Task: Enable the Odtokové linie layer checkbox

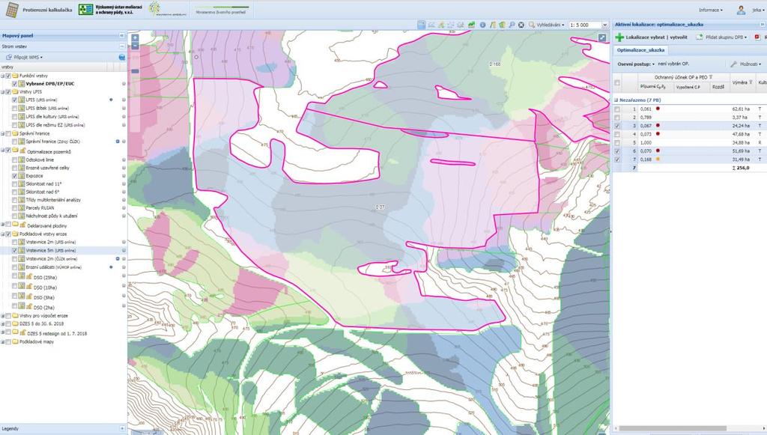Action: (14, 159)
